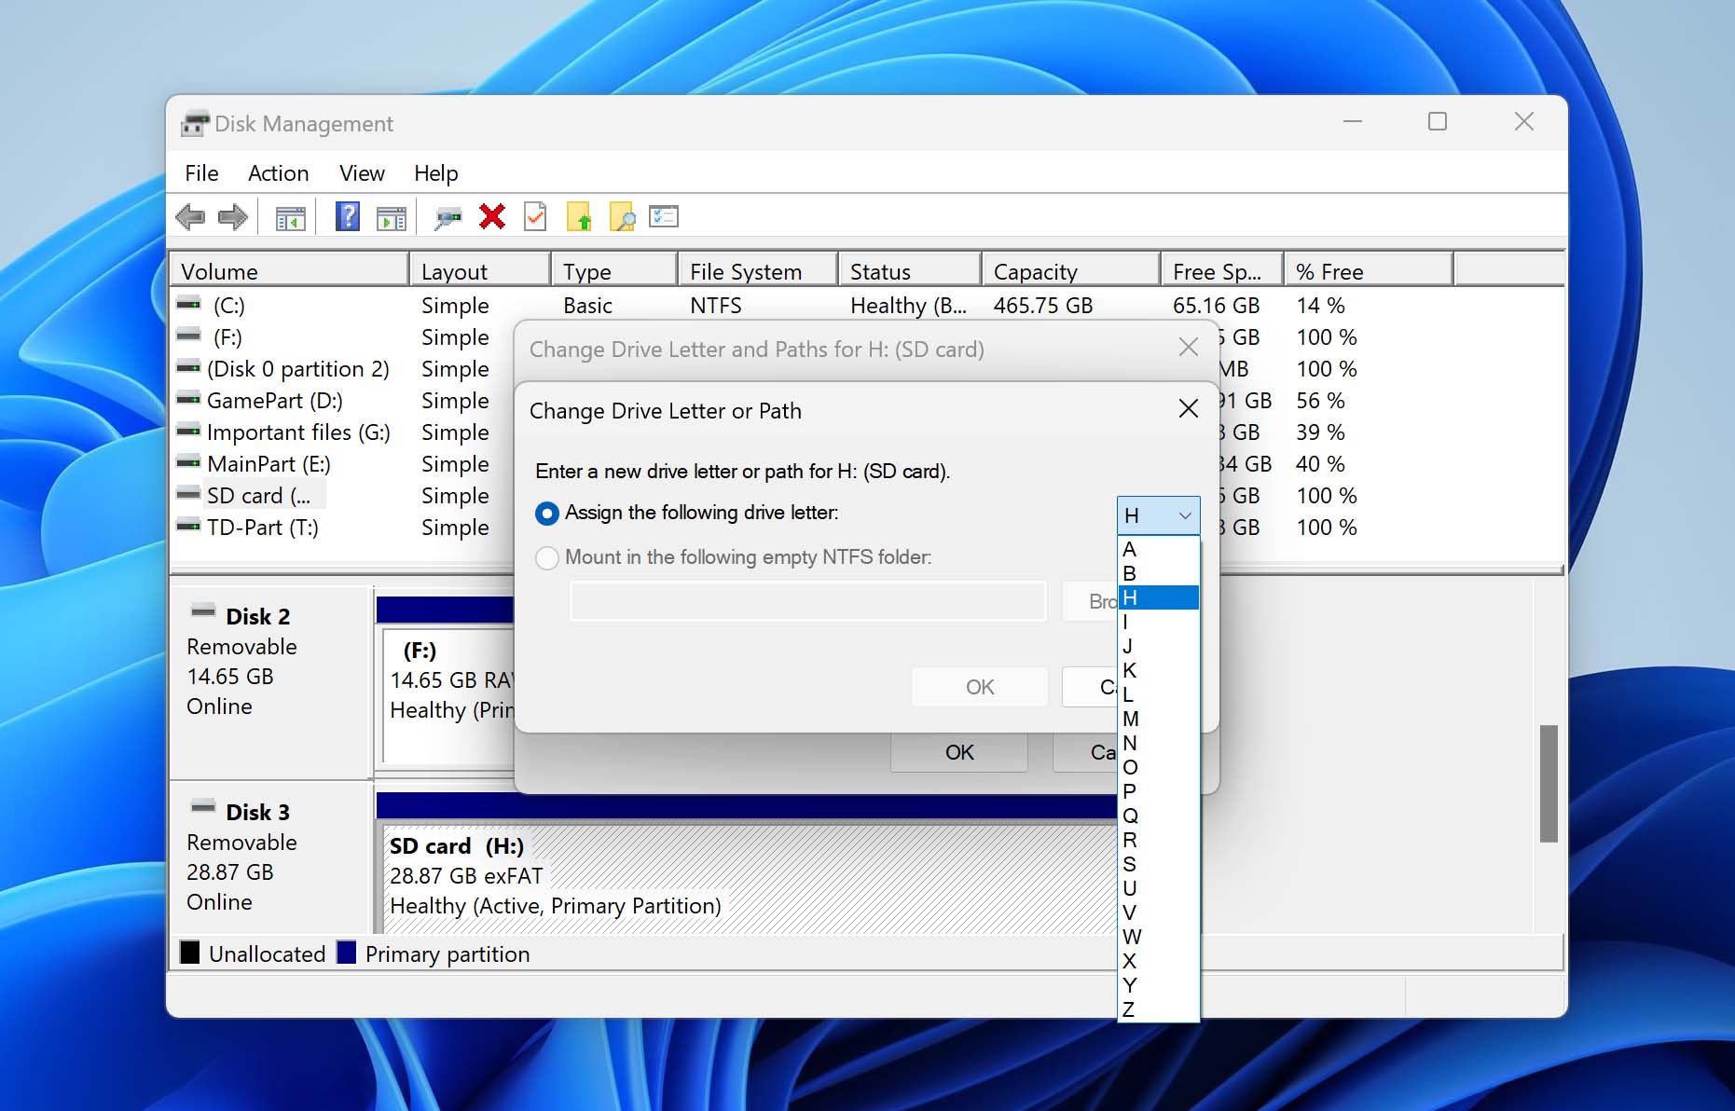Choose letter M in the dropdown list

click(x=1158, y=719)
